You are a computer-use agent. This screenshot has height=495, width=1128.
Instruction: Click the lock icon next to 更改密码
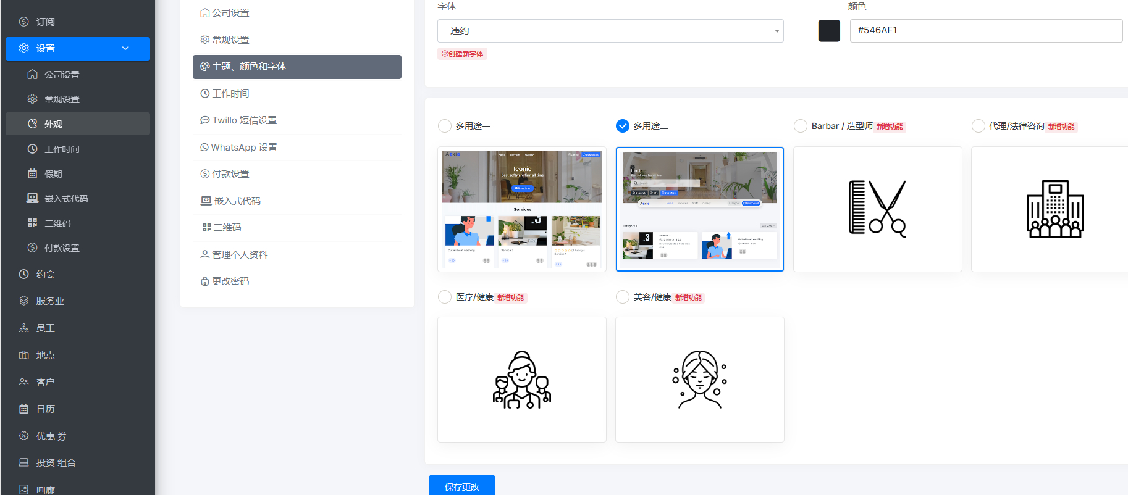coord(204,281)
